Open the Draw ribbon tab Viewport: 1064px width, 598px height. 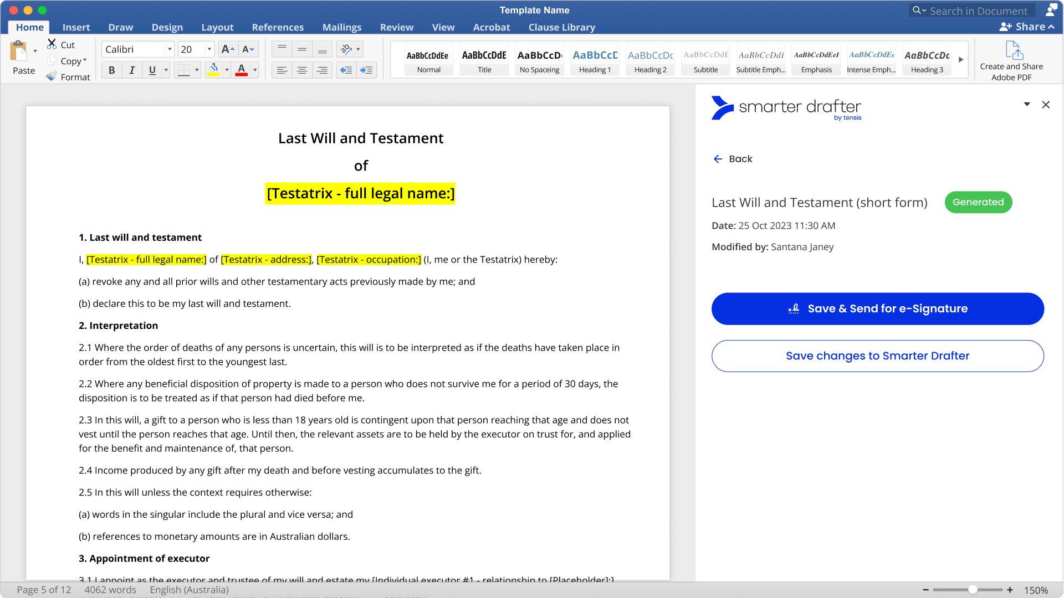click(121, 27)
